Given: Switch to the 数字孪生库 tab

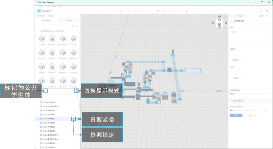Looking at the screenshot, I should [41, 16].
